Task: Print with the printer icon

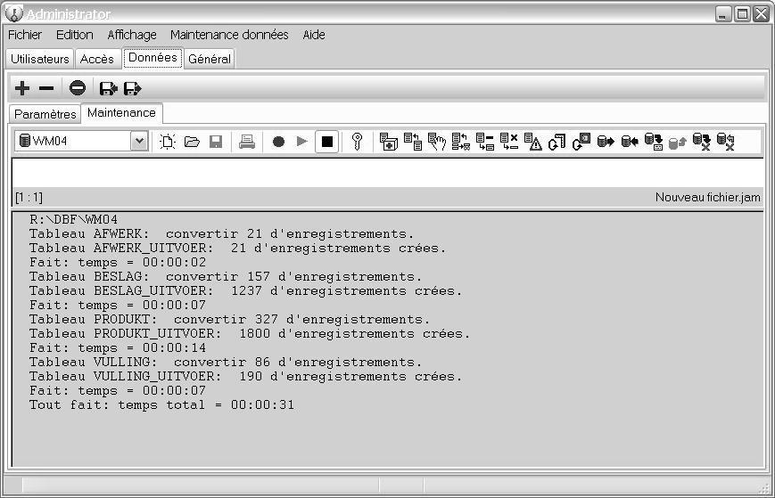Action: click(x=247, y=142)
